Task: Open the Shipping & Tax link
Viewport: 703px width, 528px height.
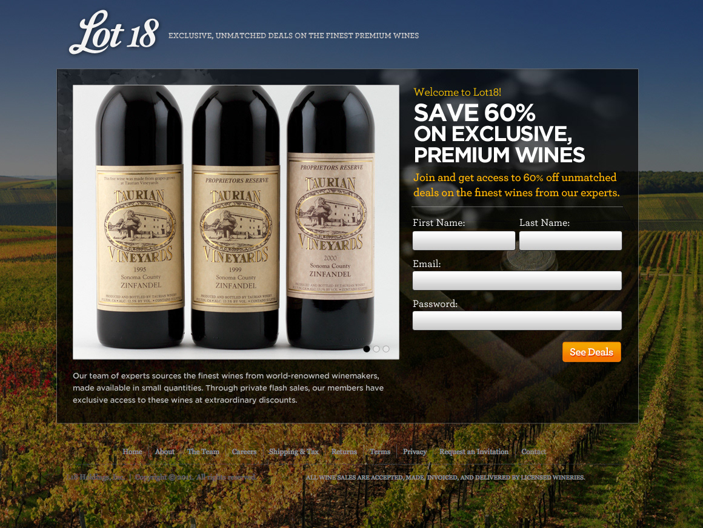Action: click(x=294, y=452)
